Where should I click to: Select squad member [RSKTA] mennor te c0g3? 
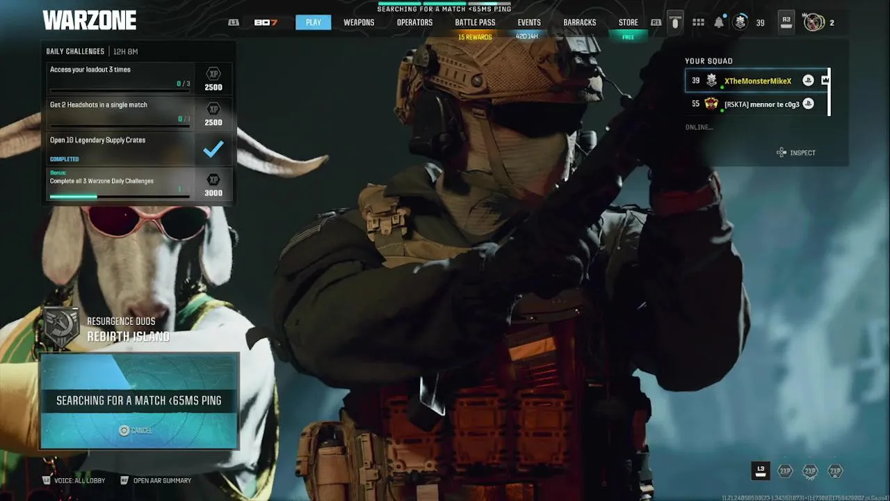coord(756,104)
